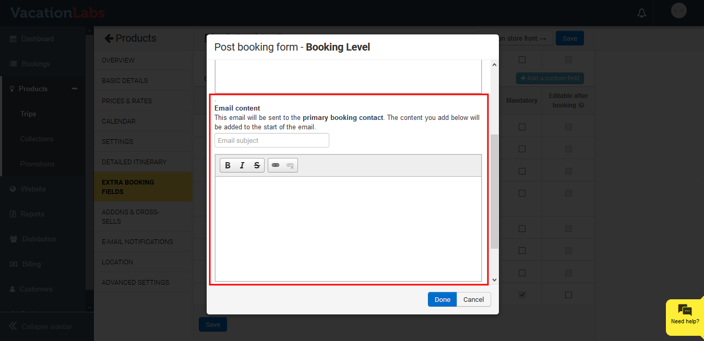704x341 pixels.
Task: Click inside the email body text area
Action: tap(348, 228)
